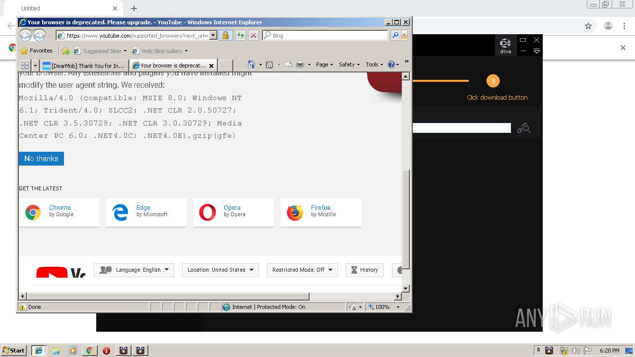Image resolution: width=635 pixels, height=357 pixels.
Task: Click the Favorites button label
Action: tap(41, 51)
